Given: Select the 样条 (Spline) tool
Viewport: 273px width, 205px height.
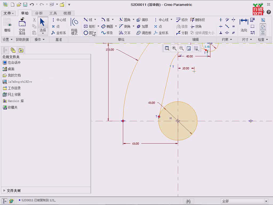Looking at the screenshot, I should (x=107, y=33).
